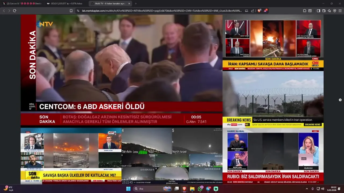Open Brave Rewards triangle icon
This screenshot has width=344, height=193.
pos(265,11)
